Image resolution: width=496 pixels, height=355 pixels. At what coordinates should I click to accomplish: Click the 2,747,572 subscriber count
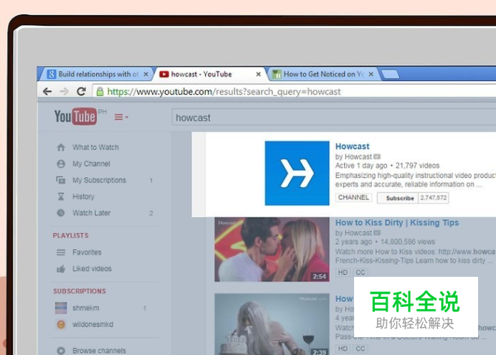[x=434, y=198]
